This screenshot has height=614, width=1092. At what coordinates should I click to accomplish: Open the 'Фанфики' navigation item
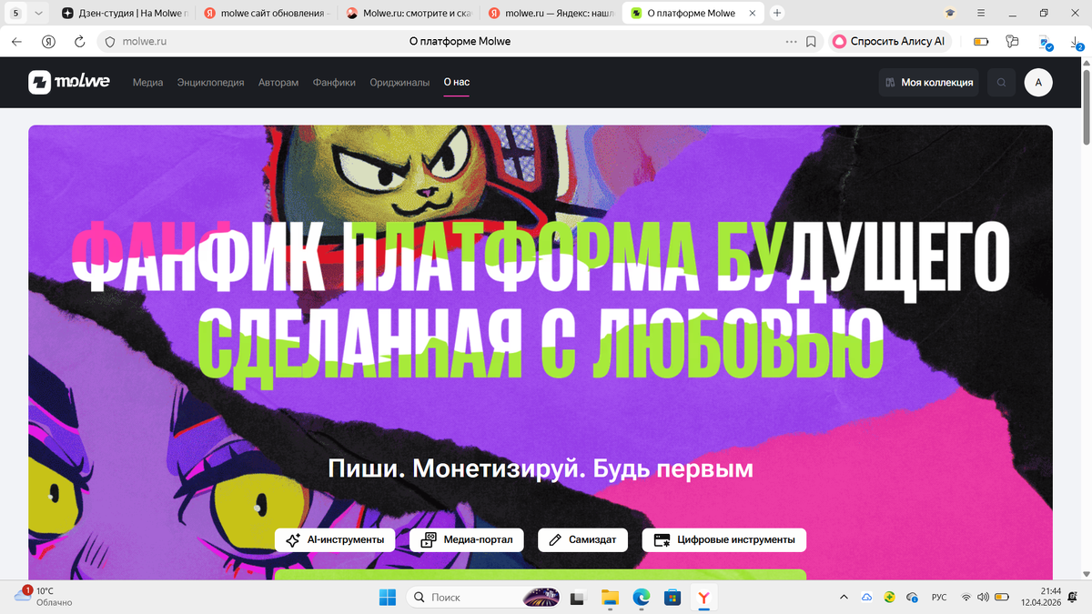[334, 82]
